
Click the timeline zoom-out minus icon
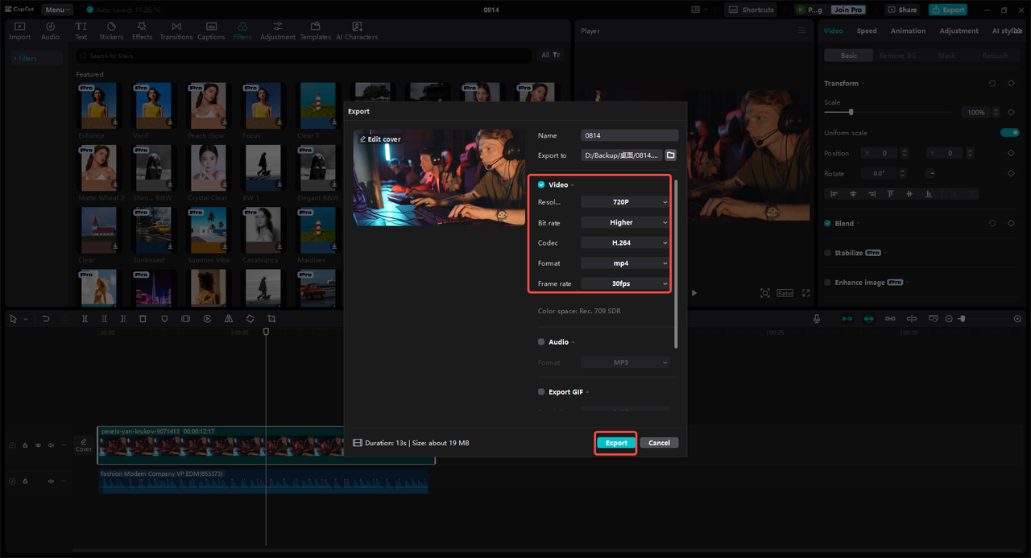pyautogui.click(x=949, y=319)
